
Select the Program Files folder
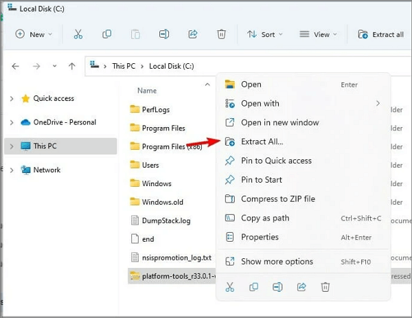[x=163, y=128]
